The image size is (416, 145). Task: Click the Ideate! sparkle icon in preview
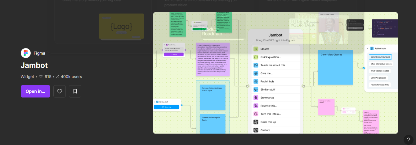[256, 49]
